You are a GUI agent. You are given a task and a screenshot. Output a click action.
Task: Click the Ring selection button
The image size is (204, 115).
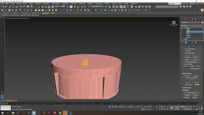point(187,60)
